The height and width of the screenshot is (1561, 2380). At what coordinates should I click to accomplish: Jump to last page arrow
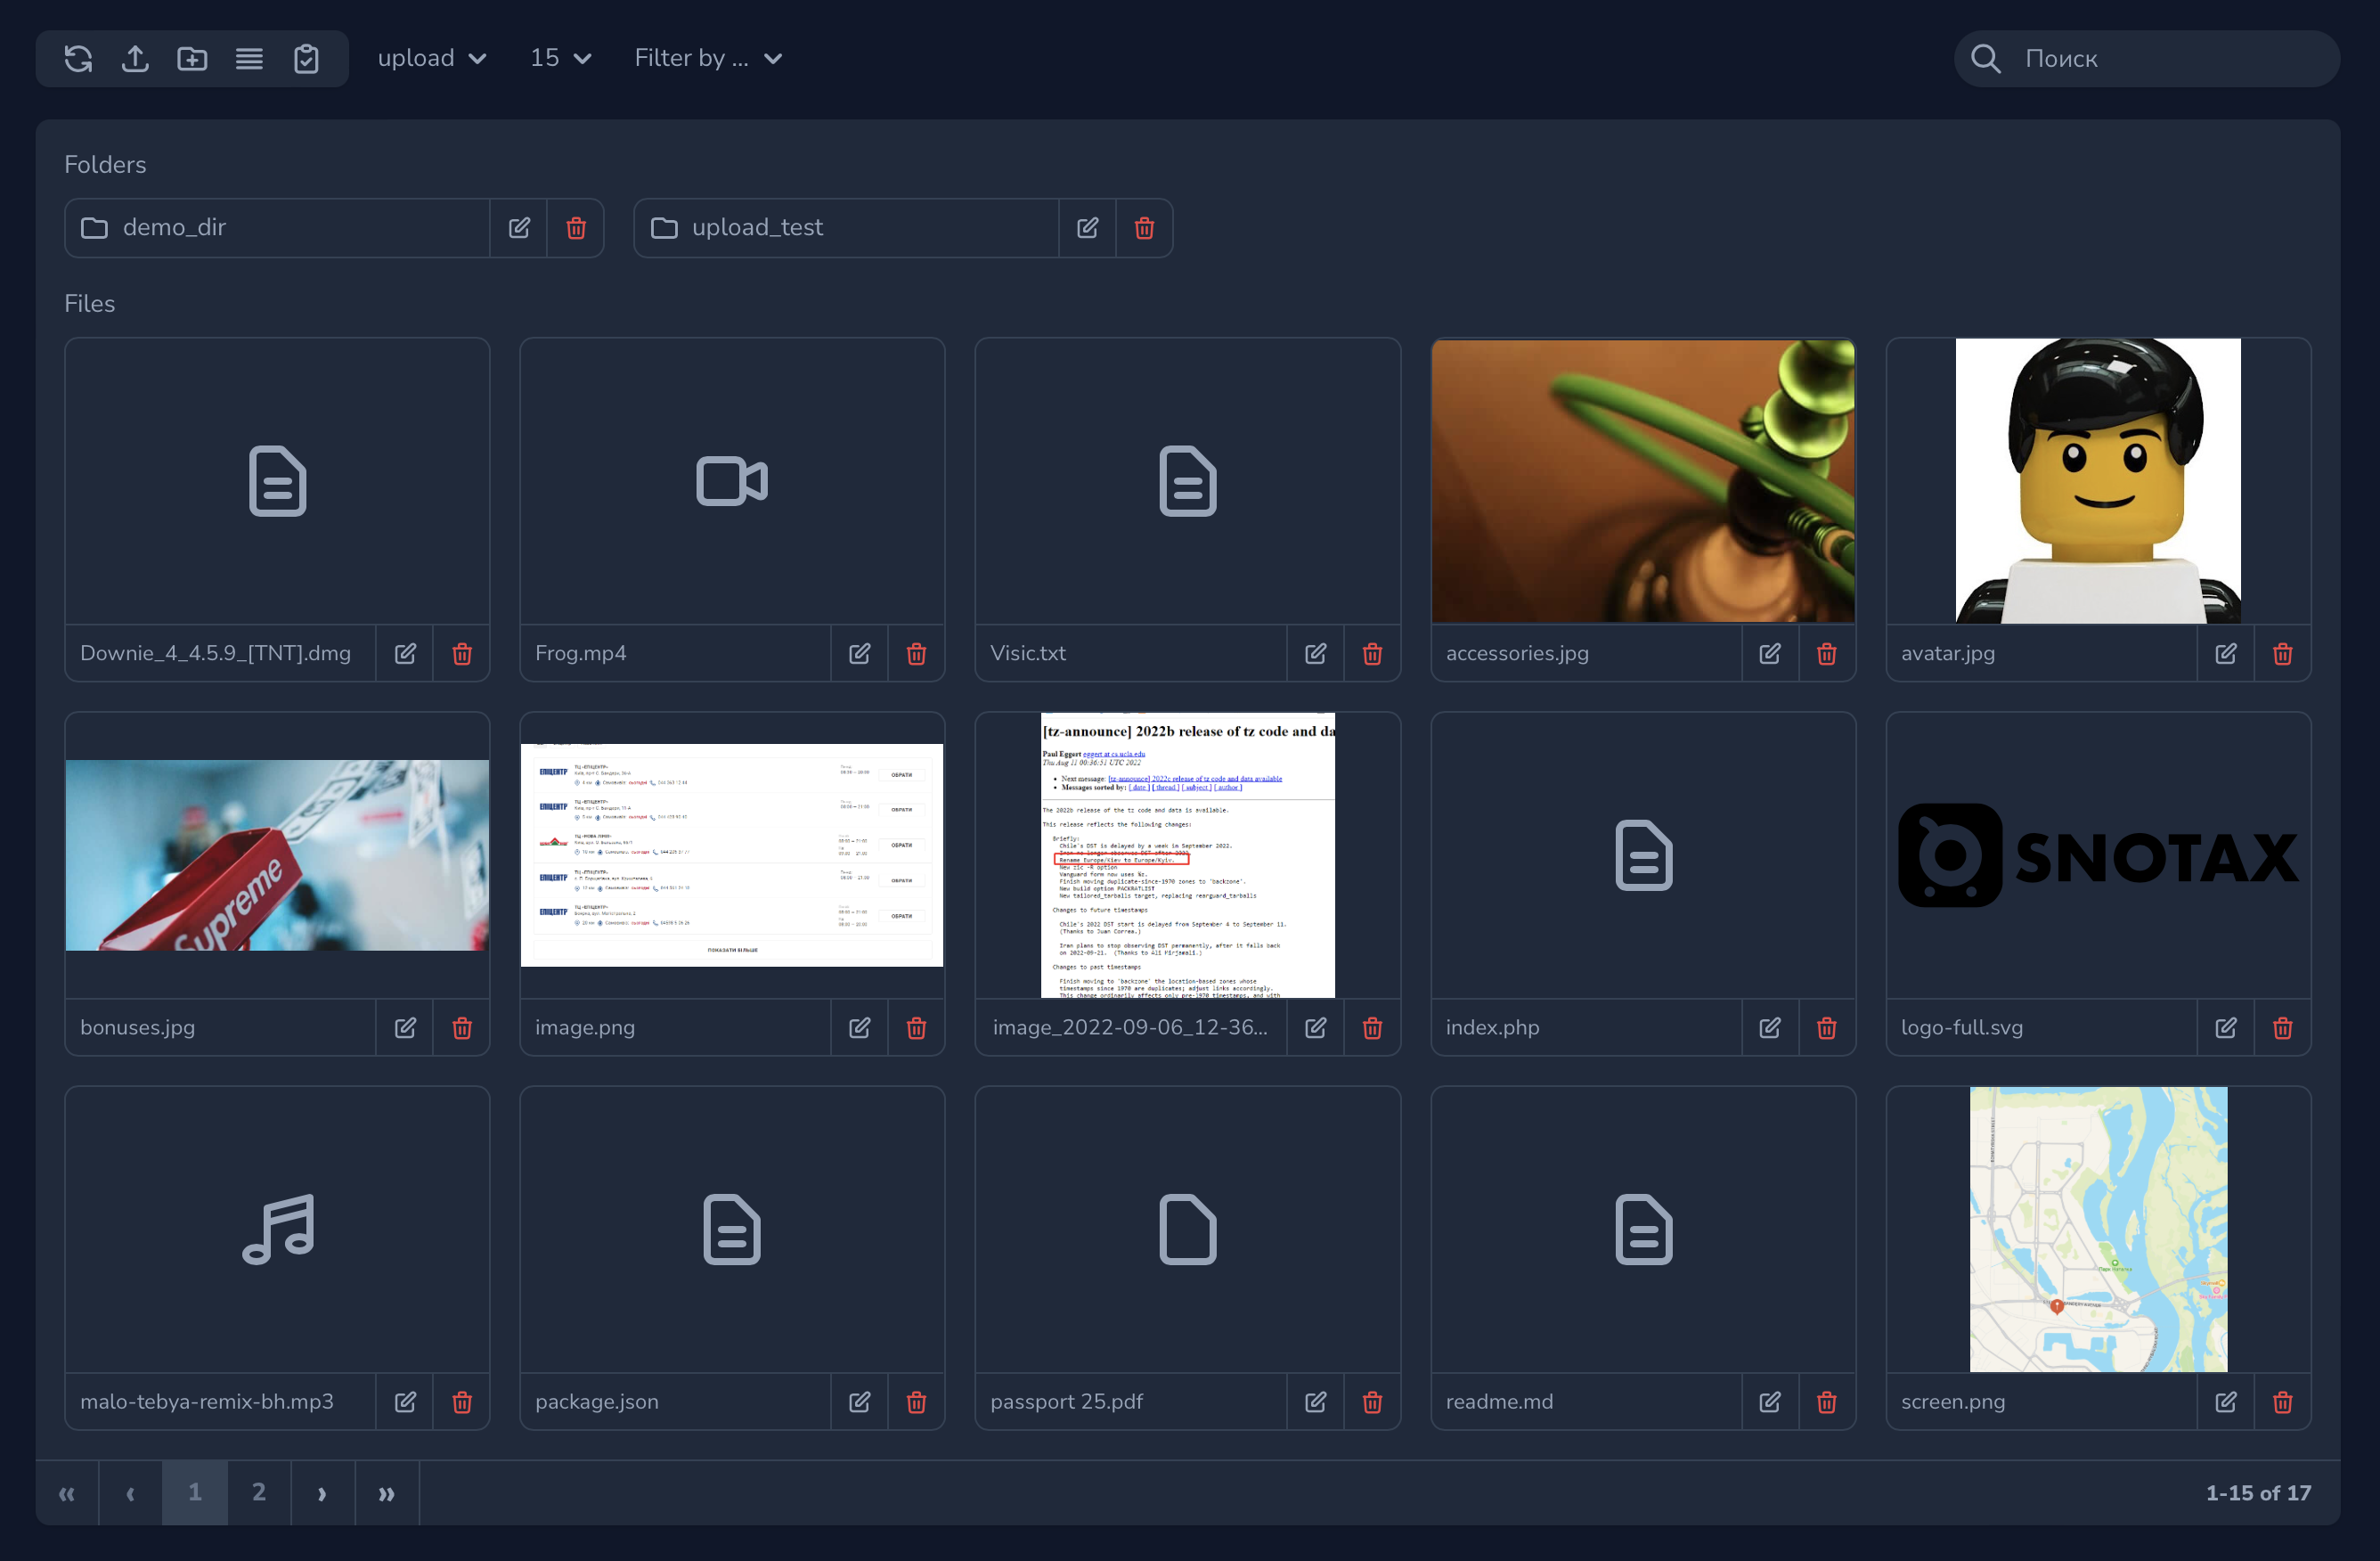click(x=386, y=1493)
